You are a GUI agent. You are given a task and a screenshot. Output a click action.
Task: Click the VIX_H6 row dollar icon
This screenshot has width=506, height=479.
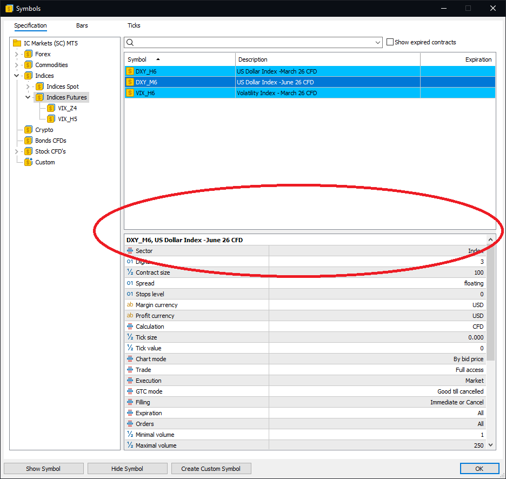(x=130, y=93)
